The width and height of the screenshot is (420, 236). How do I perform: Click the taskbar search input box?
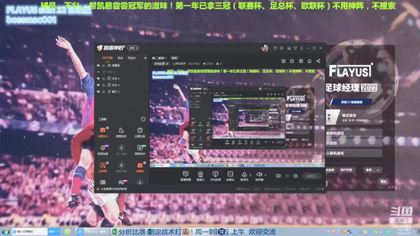click(x=29, y=231)
